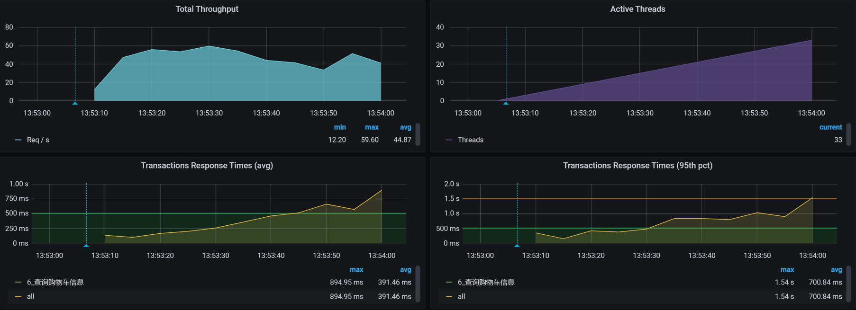This screenshot has height=310, width=856.
Task: Sort avg response legend by 'avg' column
Action: [405, 270]
